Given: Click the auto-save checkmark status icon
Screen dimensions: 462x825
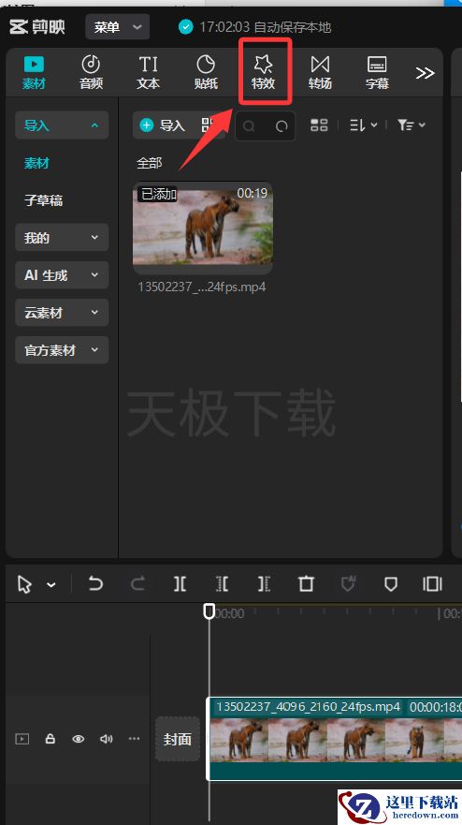Looking at the screenshot, I should pos(185,26).
